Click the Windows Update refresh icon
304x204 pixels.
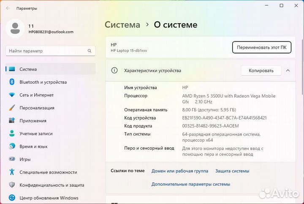click(12, 198)
